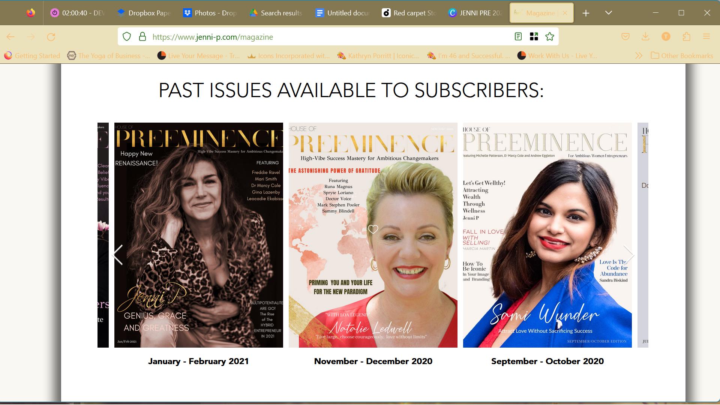Bookmark this page with the star icon
The width and height of the screenshot is (720, 405).
coord(549,37)
